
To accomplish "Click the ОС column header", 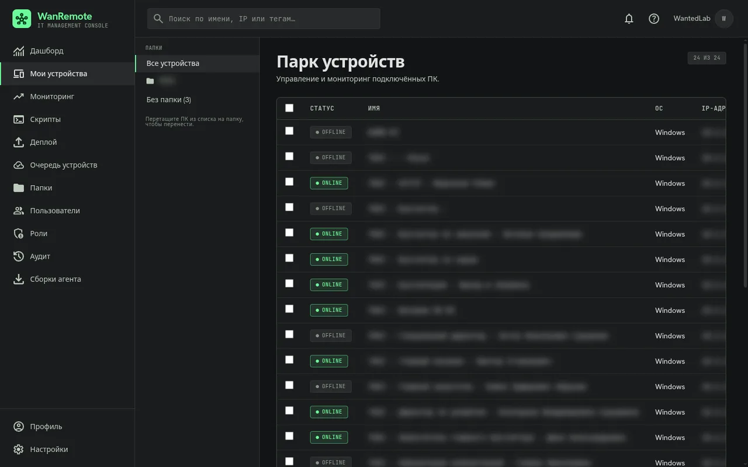I will [659, 109].
